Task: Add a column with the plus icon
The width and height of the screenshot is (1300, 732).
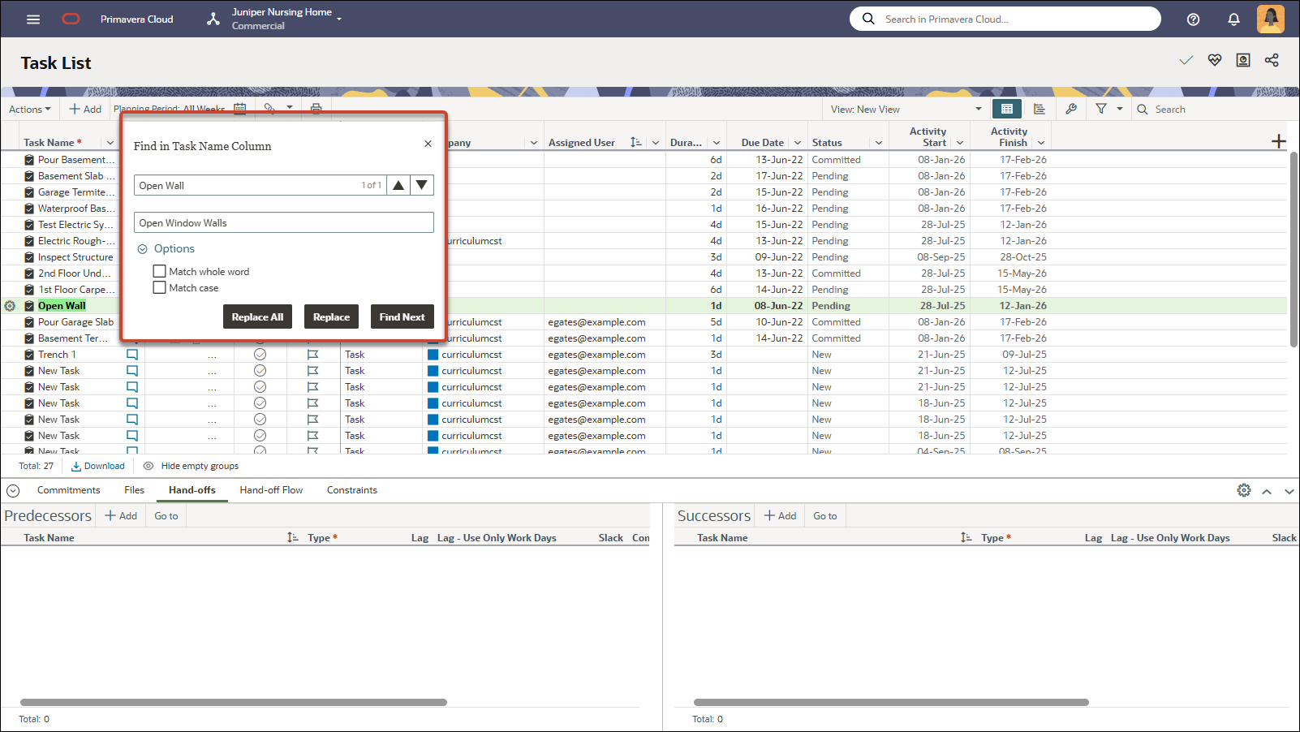Action: [1279, 141]
